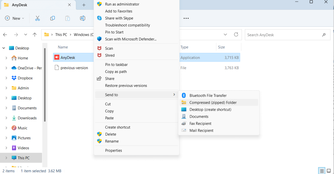
Task: Select Bluetooth File Transfer in Send to submenu
Action: [x=208, y=96]
